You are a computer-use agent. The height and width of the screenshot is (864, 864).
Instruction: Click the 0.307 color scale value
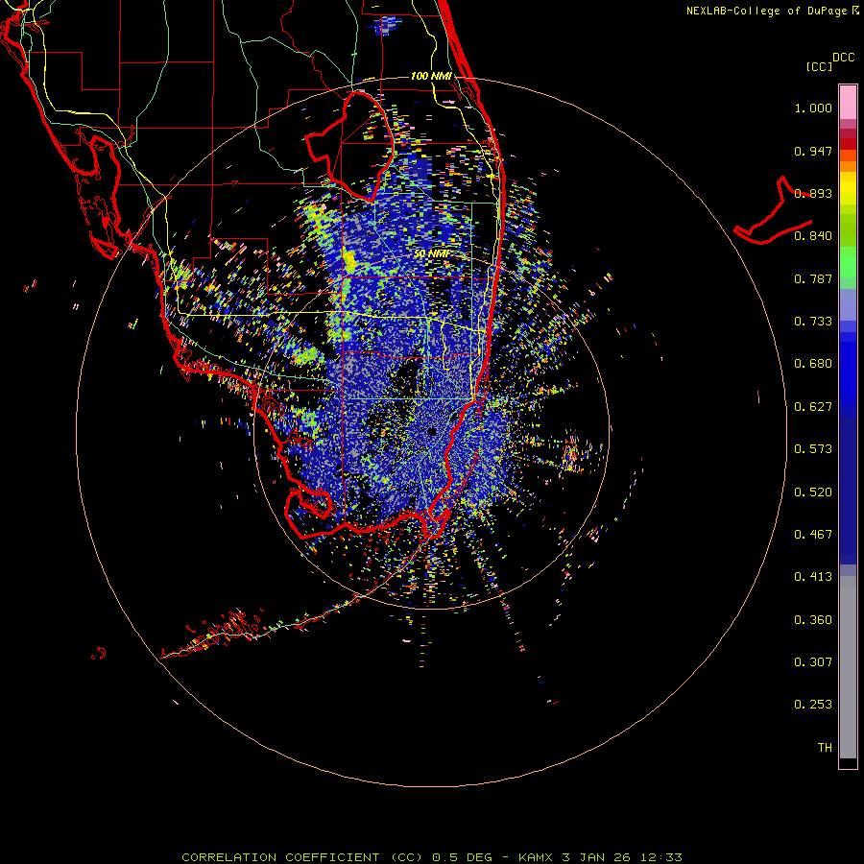click(x=813, y=662)
